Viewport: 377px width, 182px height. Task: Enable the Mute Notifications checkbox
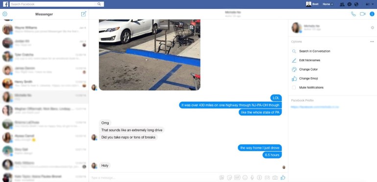[294, 88]
